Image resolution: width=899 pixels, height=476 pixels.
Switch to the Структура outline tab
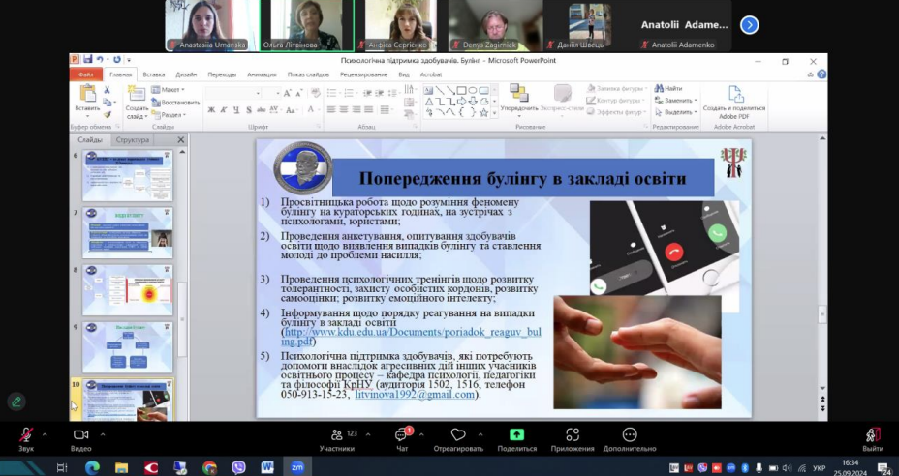132,139
